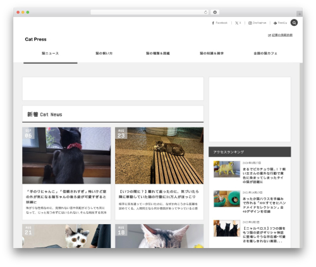This screenshot has width=316, height=267.
Task: Click the round search icon button
Action: pos(294,23)
